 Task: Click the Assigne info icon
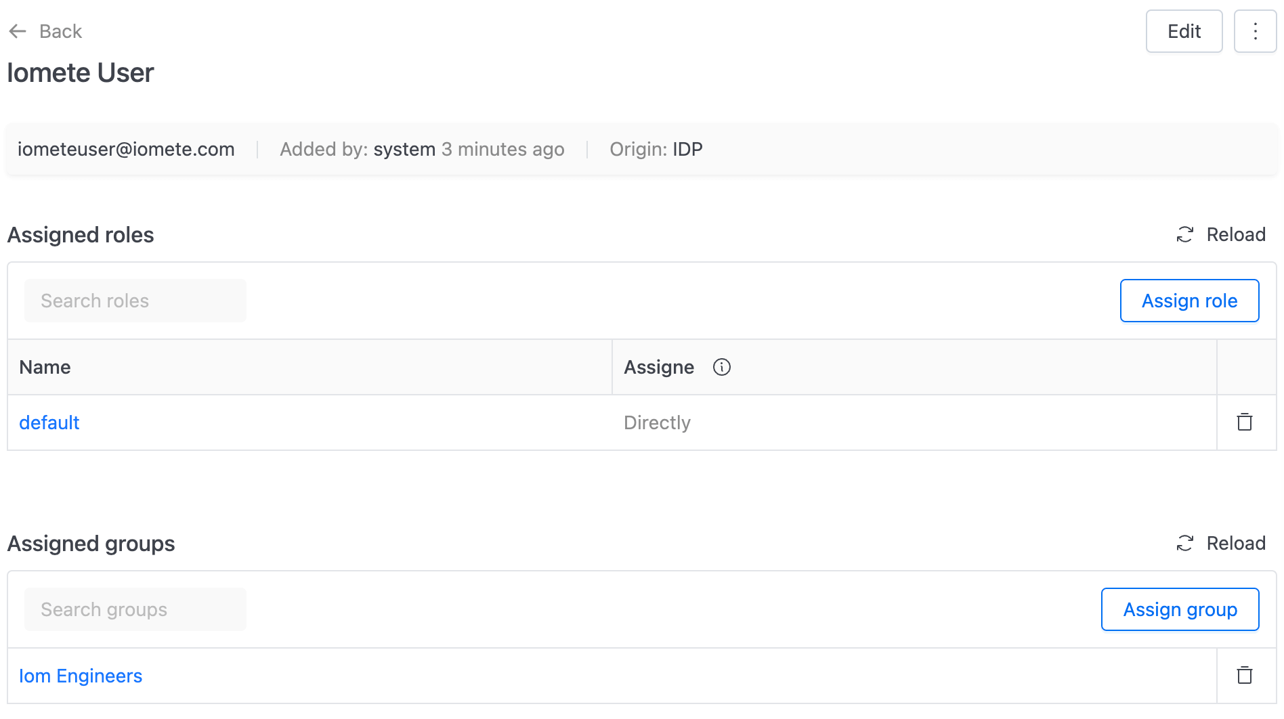pyautogui.click(x=722, y=367)
